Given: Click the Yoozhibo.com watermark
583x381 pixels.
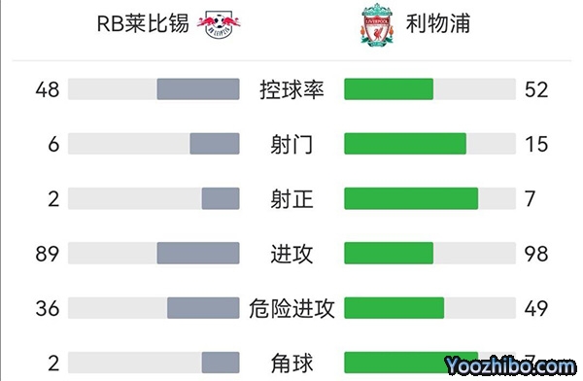Looking at the screenshot, I should click(510, 366).
